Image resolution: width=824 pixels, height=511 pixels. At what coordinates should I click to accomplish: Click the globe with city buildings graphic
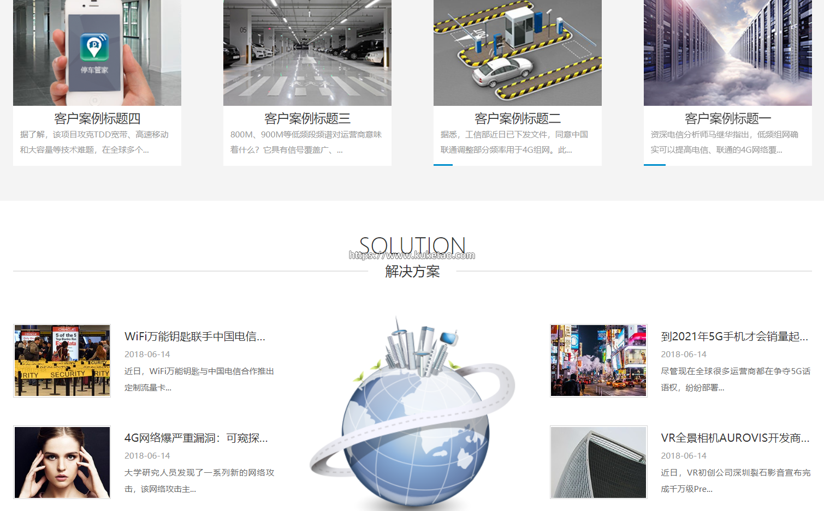click(412, 413)
